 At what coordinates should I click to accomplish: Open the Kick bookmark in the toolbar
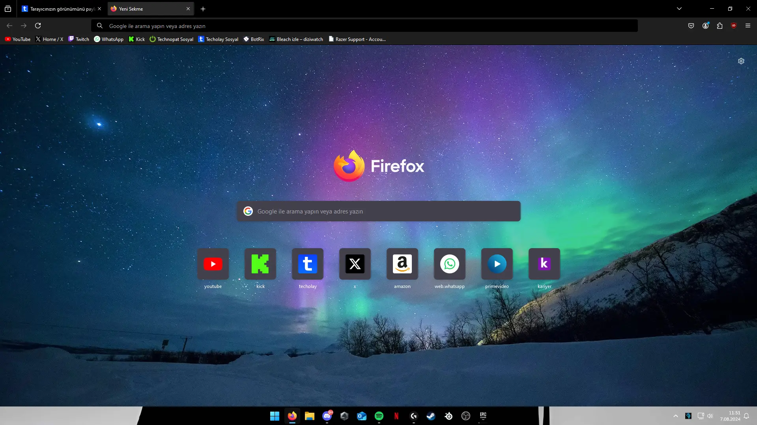click(137, 39)
